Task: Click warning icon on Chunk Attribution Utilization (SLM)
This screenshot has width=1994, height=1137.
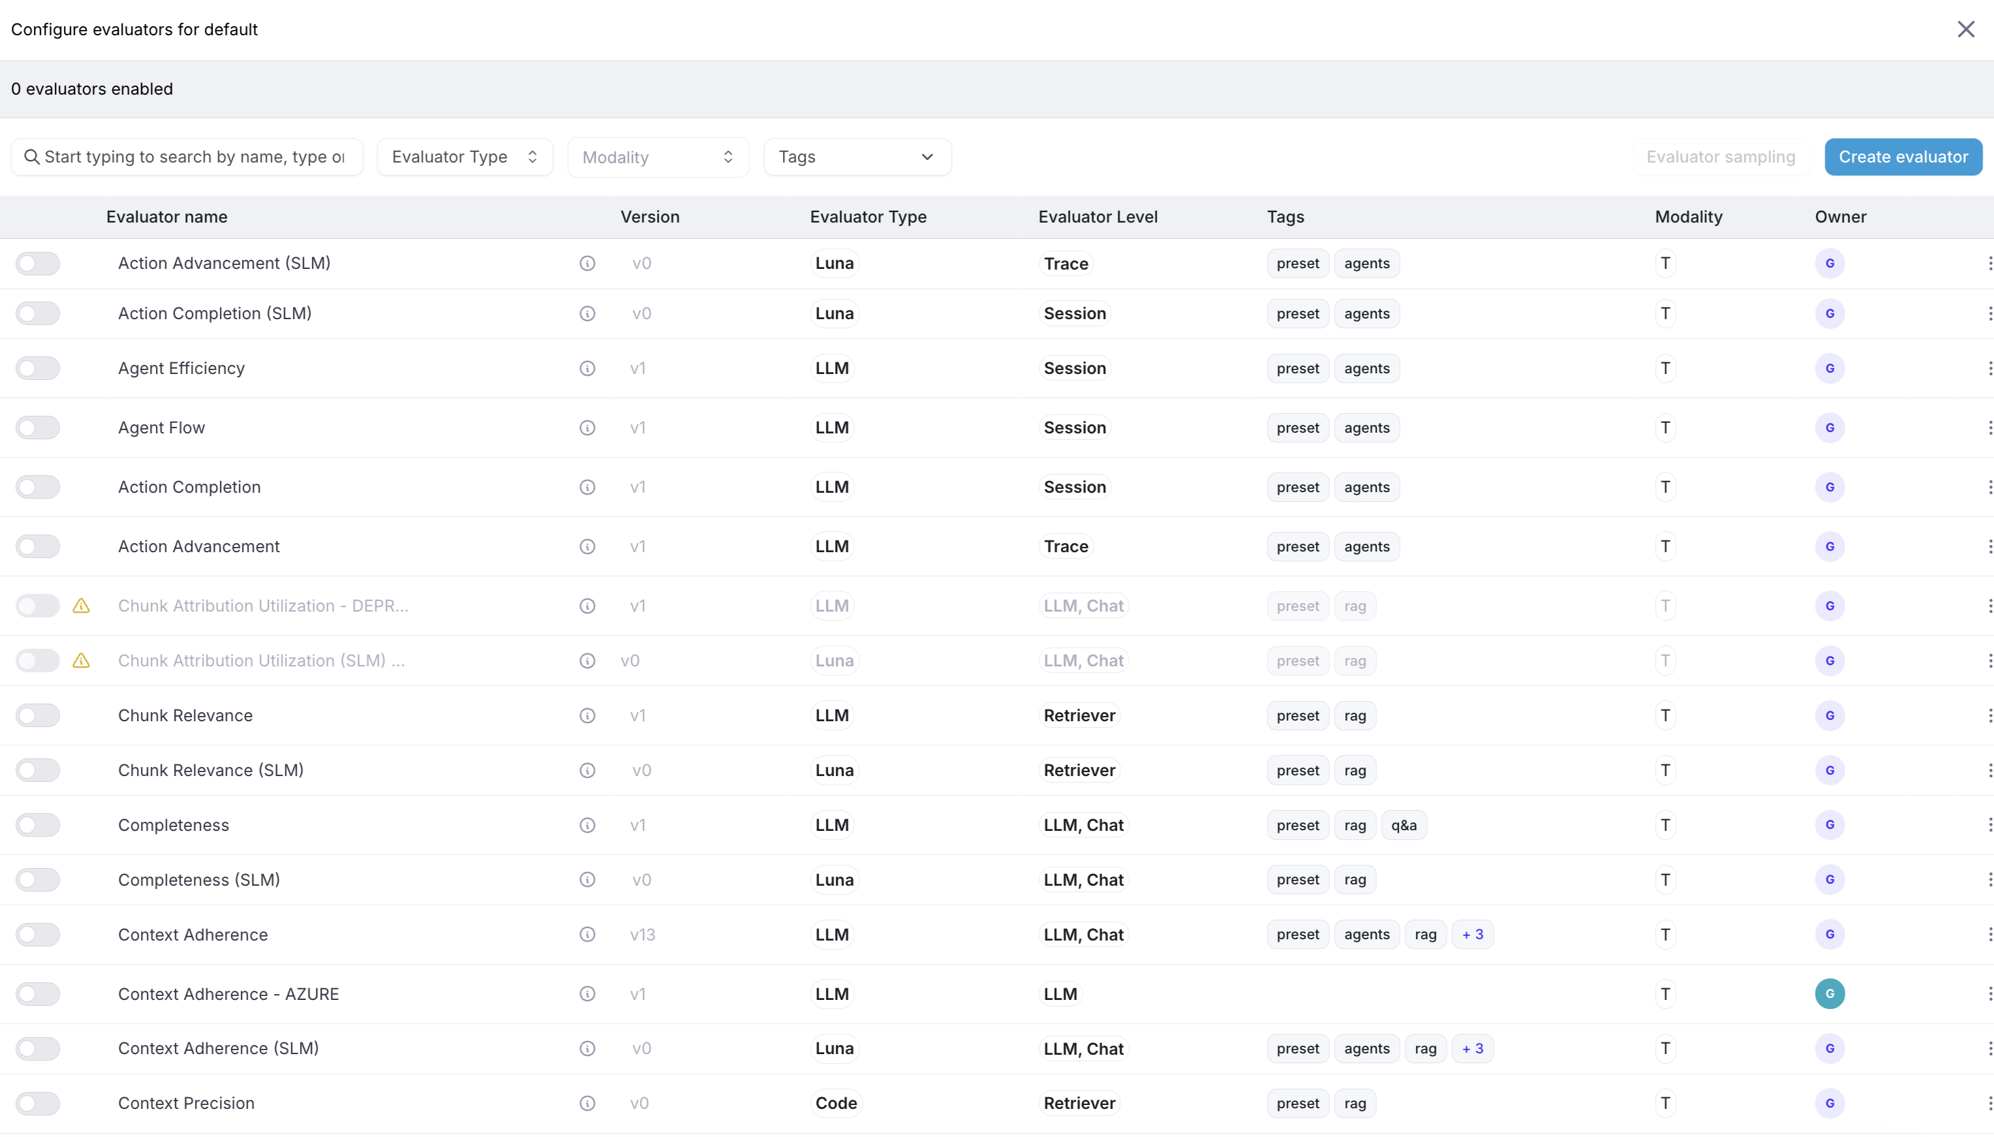Action: (81, 660)
